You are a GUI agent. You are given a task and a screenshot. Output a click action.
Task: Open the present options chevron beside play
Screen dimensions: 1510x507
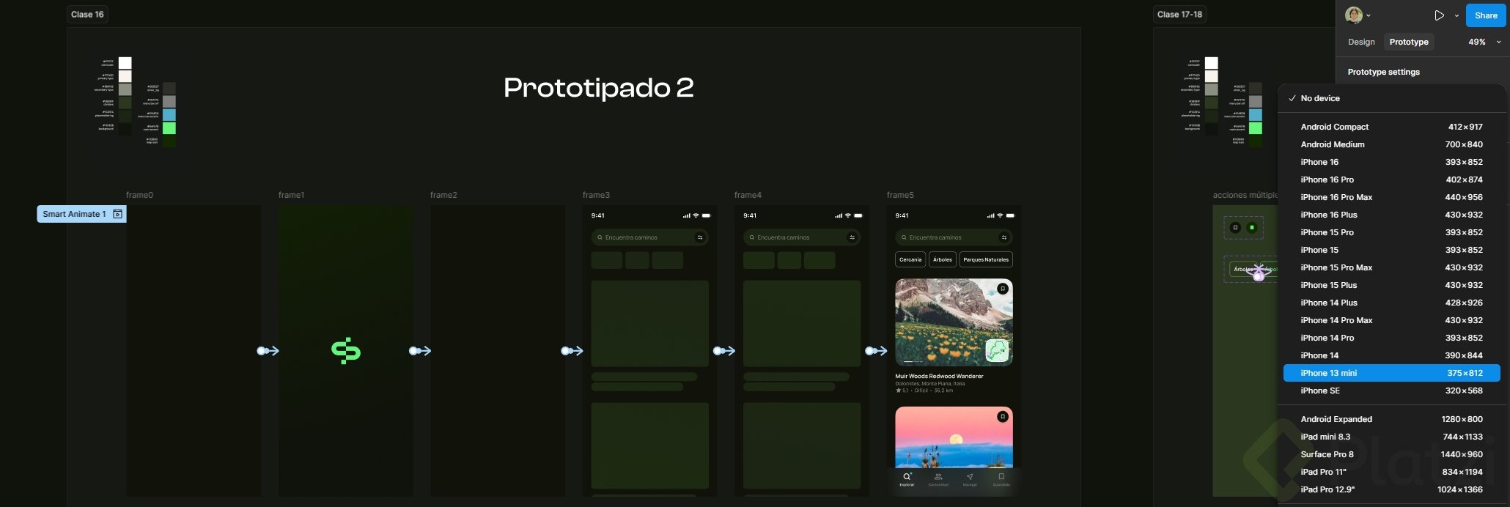click(x=1456, y=15)
